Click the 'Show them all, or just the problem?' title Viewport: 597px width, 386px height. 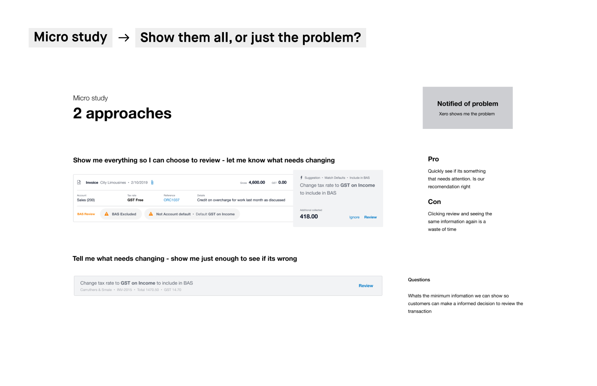(250, 38)
